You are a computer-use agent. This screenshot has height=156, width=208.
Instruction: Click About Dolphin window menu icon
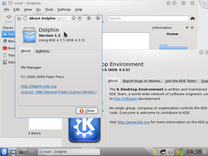click(x=19, y=18)
